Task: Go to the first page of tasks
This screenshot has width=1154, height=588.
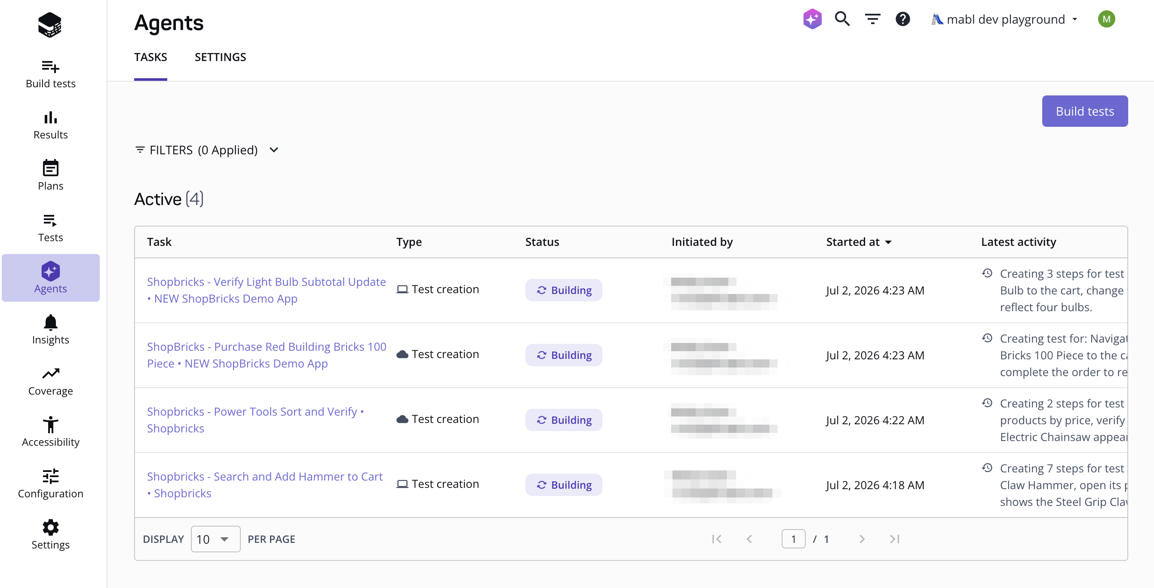Action: (x=717, y=539)
